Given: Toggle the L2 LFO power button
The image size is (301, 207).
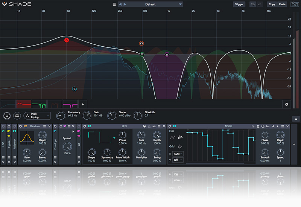Looking at the screenshot, I should tap(84, 126).
